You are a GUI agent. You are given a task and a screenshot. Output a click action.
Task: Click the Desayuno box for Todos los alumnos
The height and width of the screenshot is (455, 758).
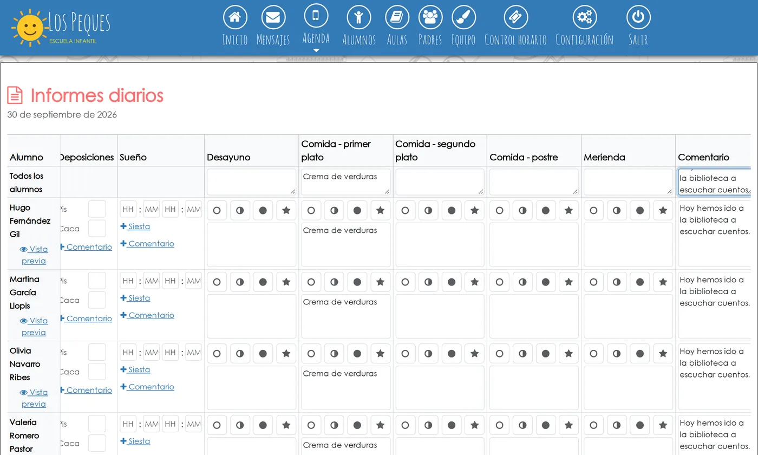(x=251, y=182)
